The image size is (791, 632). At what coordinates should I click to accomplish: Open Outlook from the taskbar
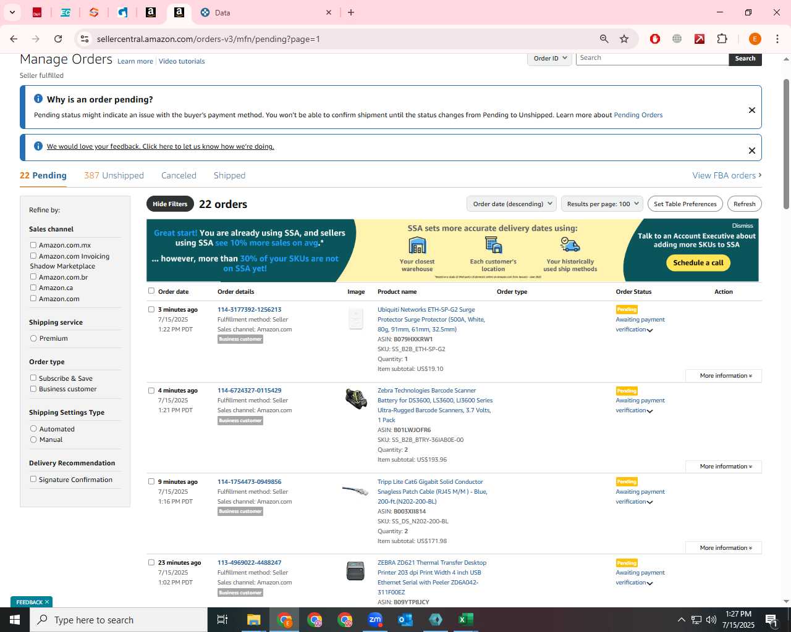[x=405, y=620]
